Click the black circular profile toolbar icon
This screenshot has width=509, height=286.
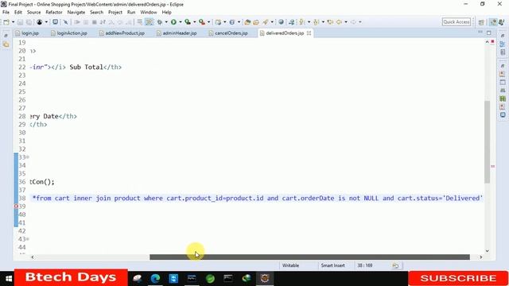(40, 22)
